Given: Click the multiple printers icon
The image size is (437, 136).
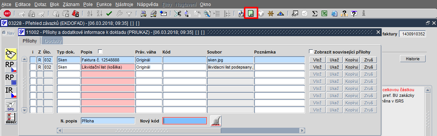Looking at the screenshot, I should (x=154, y=13).
